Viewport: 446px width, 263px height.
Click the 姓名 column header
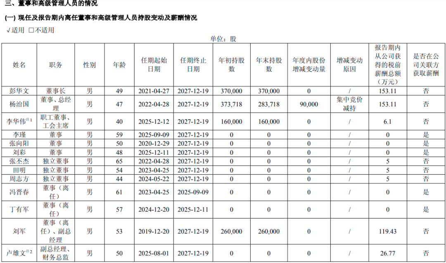tap(19, 65)
